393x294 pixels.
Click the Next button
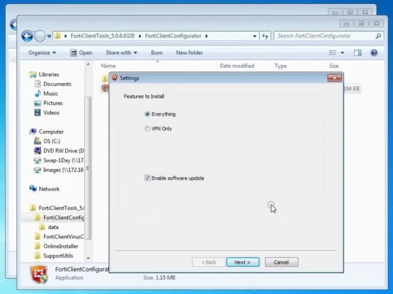coord(243,262)
